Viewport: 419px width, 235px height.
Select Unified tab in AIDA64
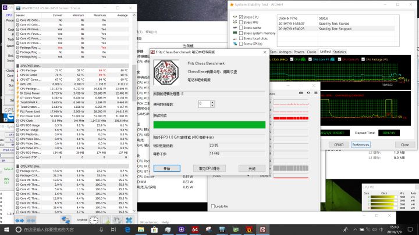(x=325, y=52)
